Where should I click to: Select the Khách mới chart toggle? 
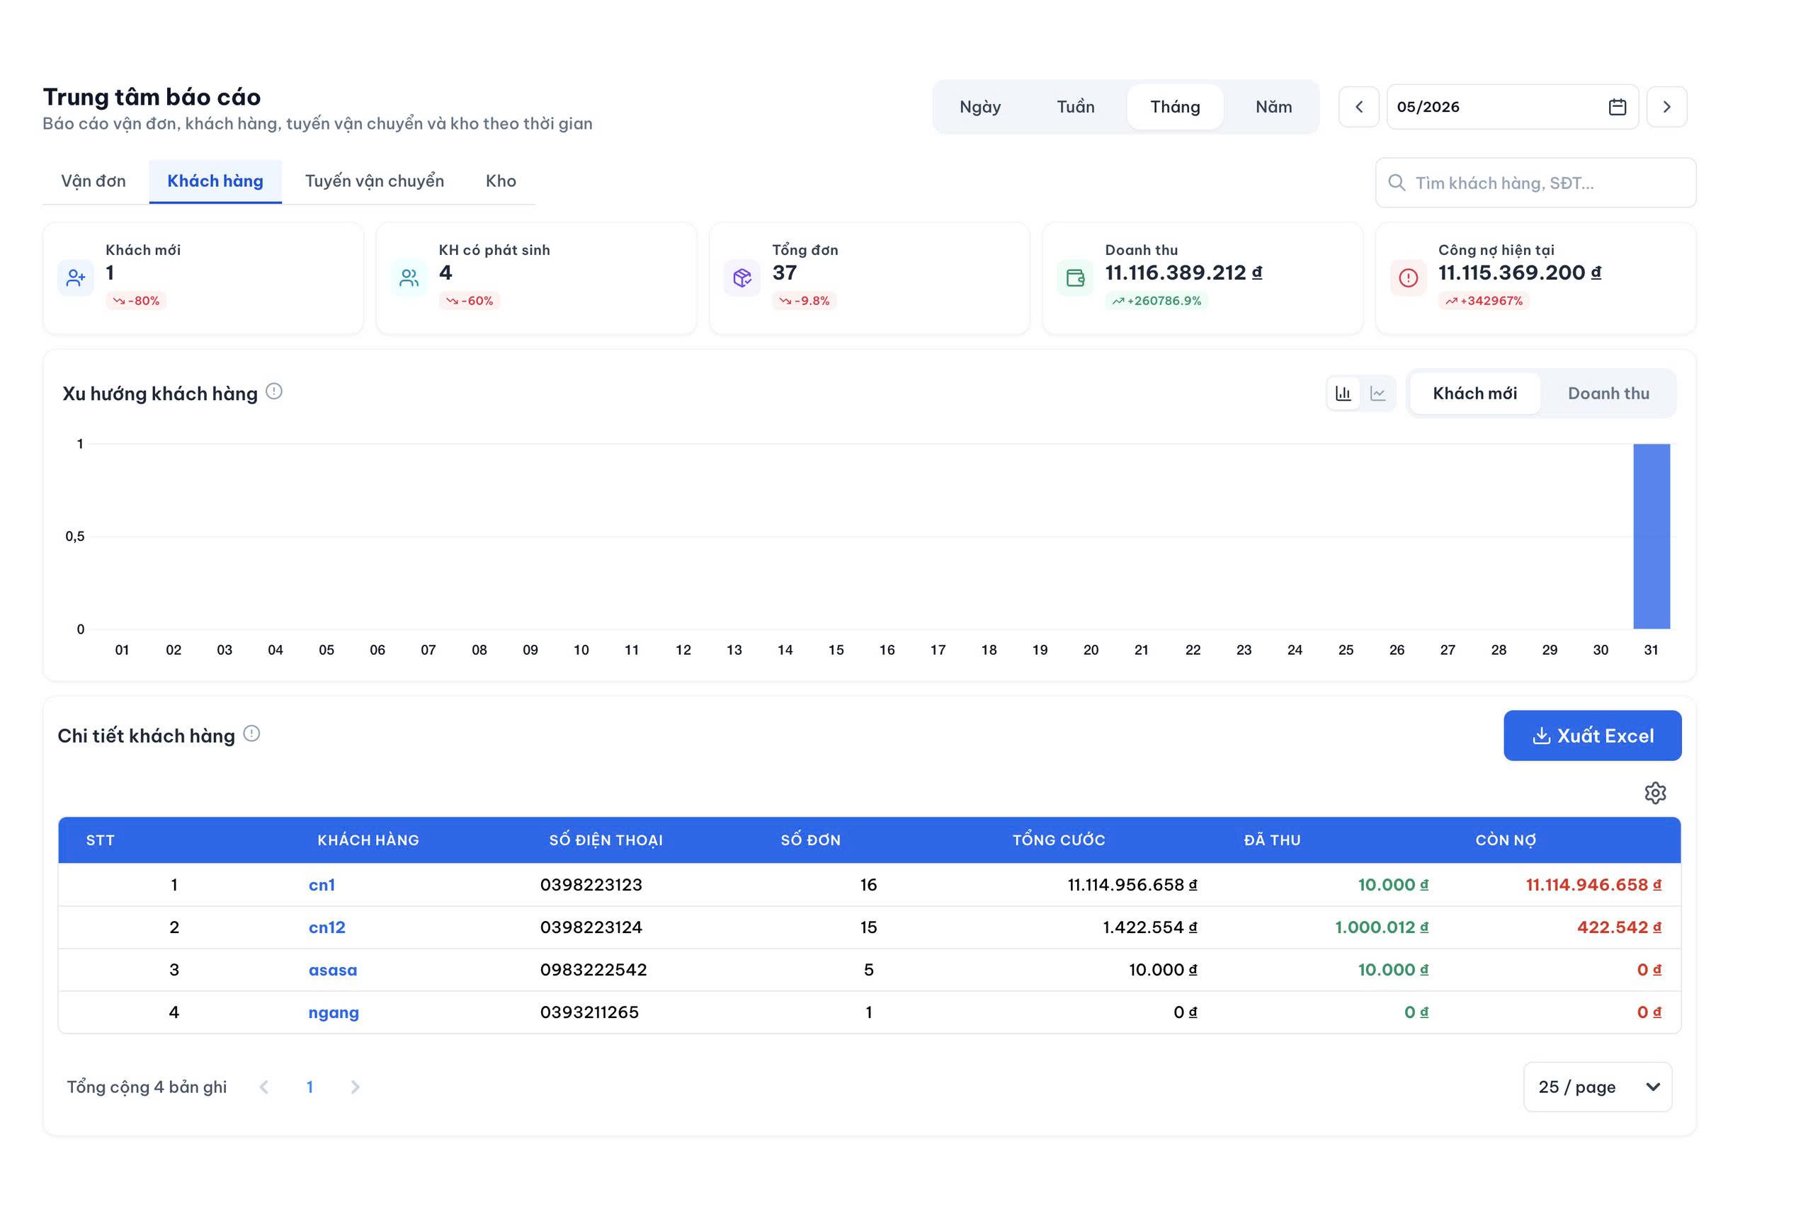point(1475,394)
